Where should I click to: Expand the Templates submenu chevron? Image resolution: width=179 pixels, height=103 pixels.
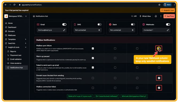tap(26, 39)
